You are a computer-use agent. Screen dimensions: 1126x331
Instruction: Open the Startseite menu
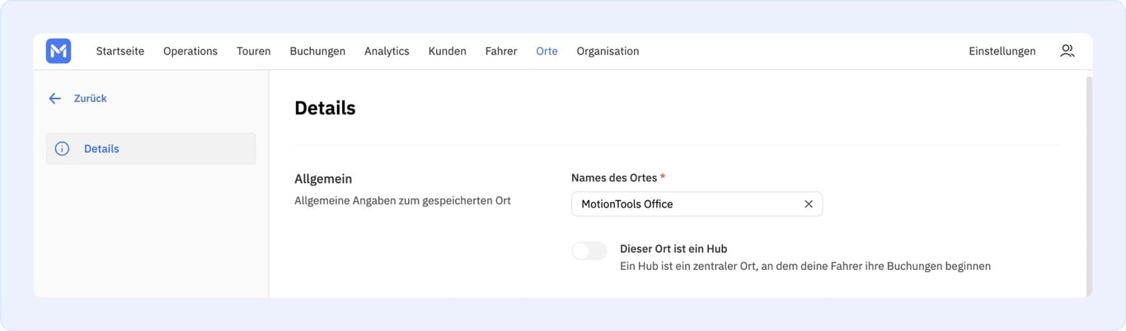[x=120, y=51]
